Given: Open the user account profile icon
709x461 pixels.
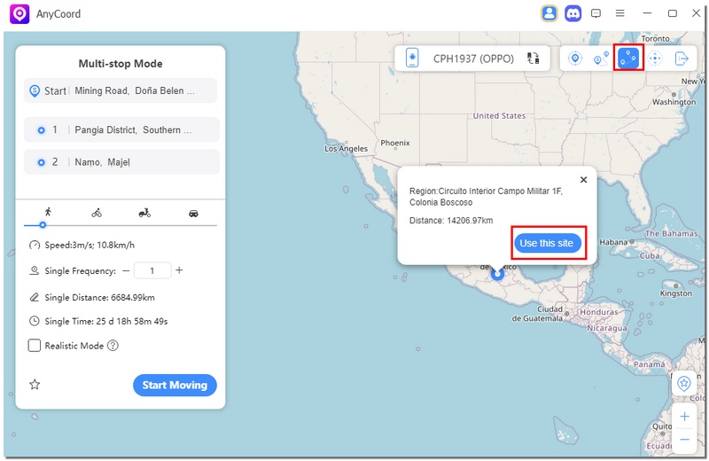Looking at the screenshot, I should coord(549,13).
